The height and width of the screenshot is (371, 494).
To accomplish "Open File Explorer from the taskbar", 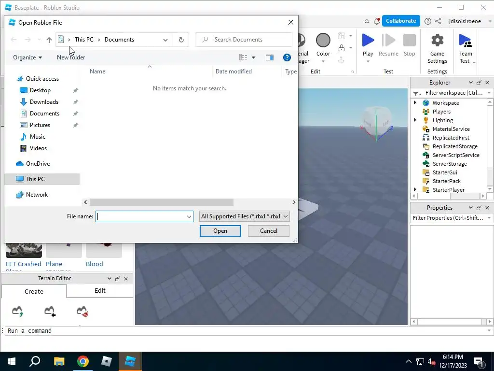I will point(59,361).
